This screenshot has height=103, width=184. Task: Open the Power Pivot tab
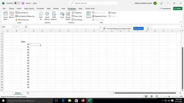pos(90,9)
